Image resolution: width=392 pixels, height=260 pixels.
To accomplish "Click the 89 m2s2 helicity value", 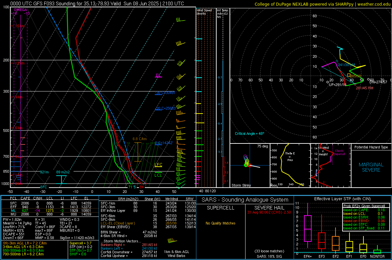I will (63, 172).
